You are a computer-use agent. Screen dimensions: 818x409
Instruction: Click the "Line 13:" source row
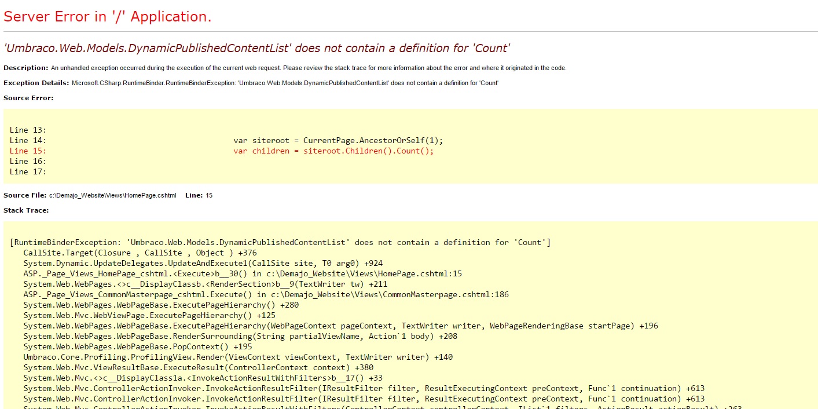[28, 130]
